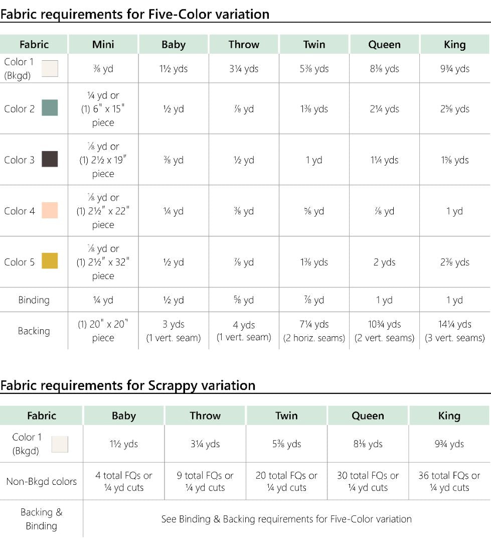Viewport: 491px width, 542px height.
Task: Click the Mini column header
Action: point(103,44)
